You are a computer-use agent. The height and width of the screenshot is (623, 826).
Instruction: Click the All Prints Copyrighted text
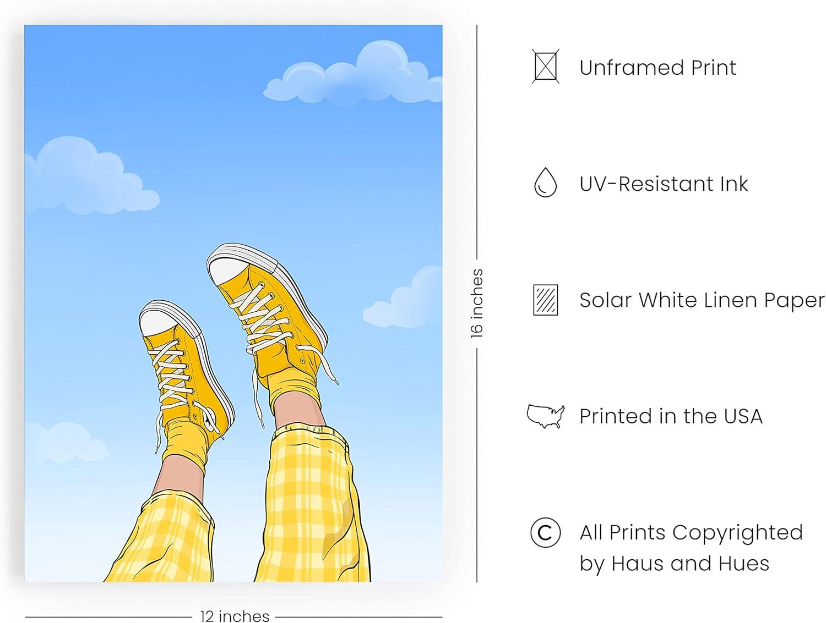click(x=691, y=532)
